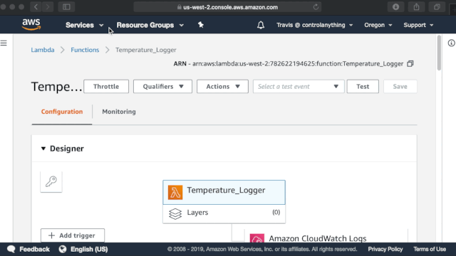Show Safari tab overview
The image size is (456, 256).
[437, 7]
